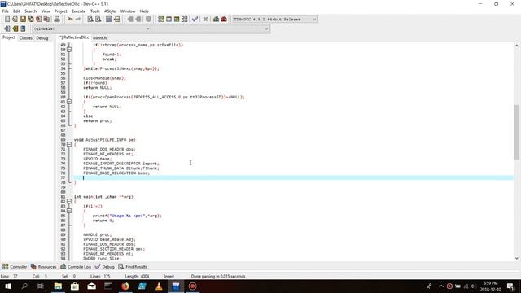521x293 pixels.
Task: Switch to the Classes sidebar tab
Action: coord(25,38)
